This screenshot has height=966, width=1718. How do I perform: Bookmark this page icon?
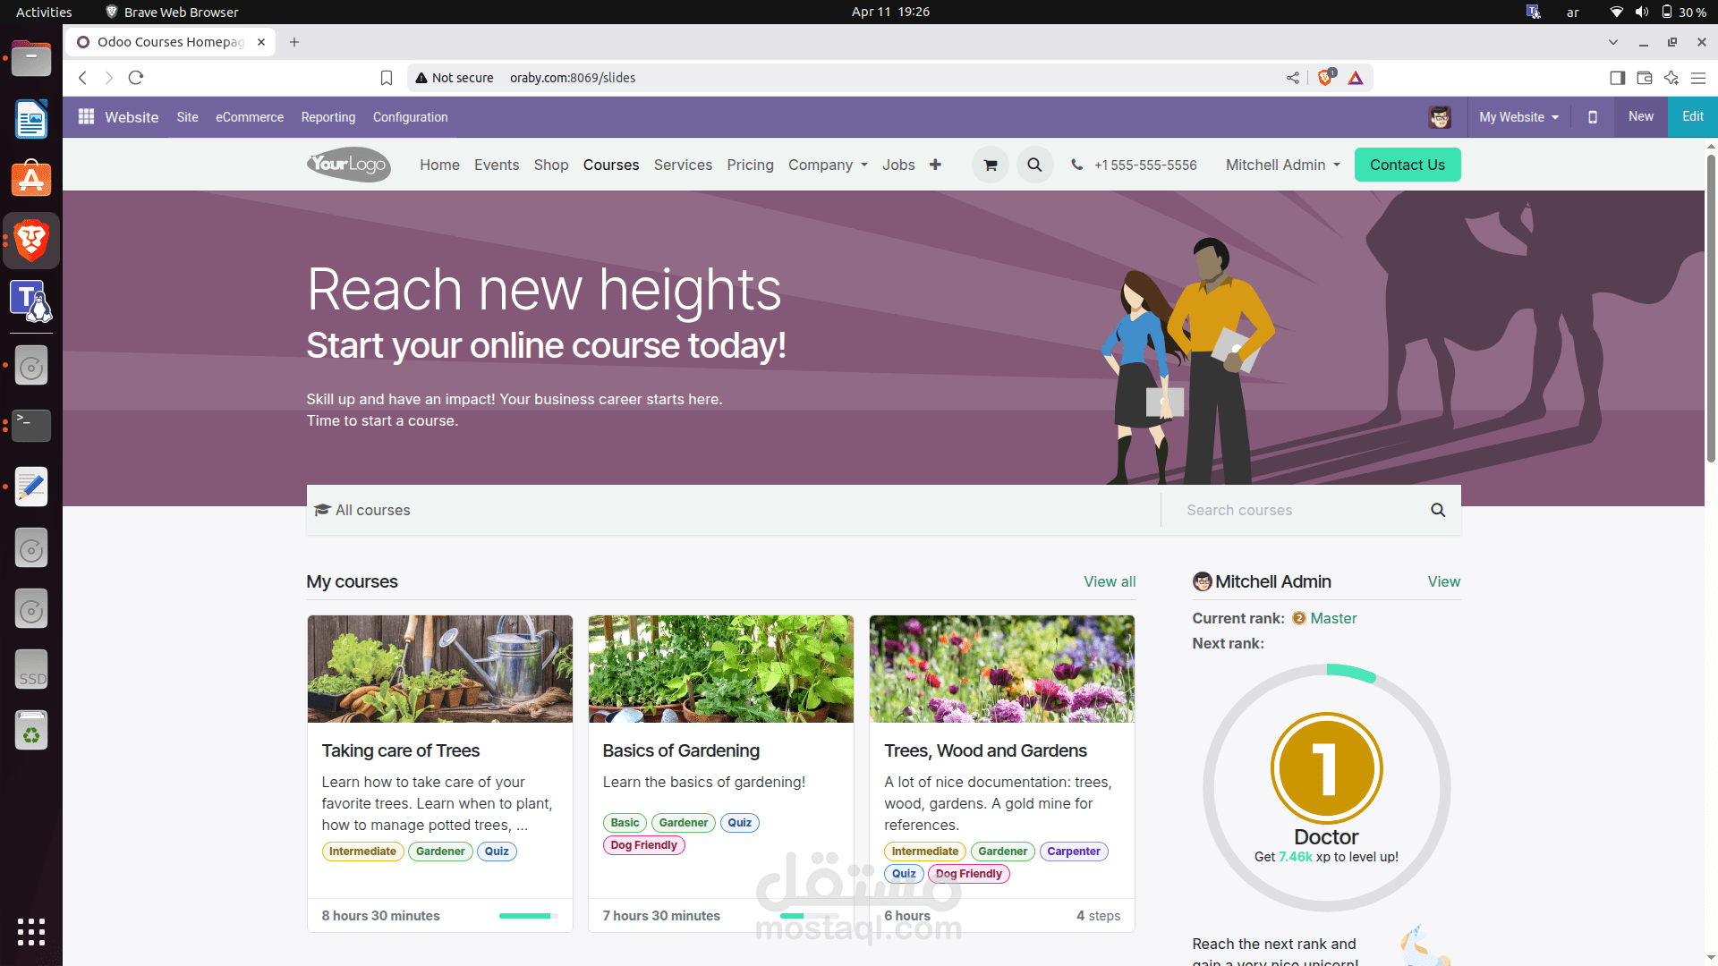[x=387, y=78]
